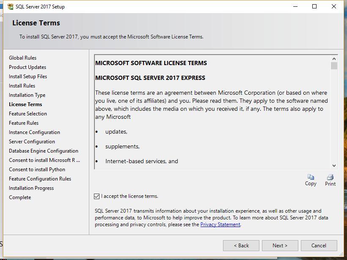The height and width of the screenshot is (260, 347).
Task: Select the Feature Configuration Rules step
Action: tap(40, 179)
